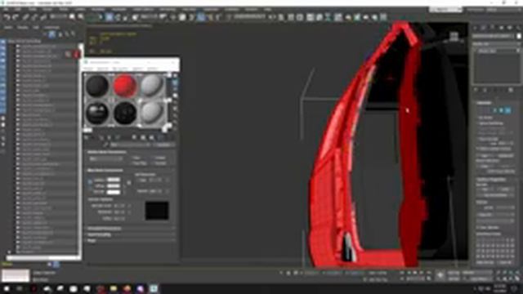Select the light gray top-right sample sphere
Image resolution: width=523 pixels, height=294 pixels.
(x=152, y=85)
